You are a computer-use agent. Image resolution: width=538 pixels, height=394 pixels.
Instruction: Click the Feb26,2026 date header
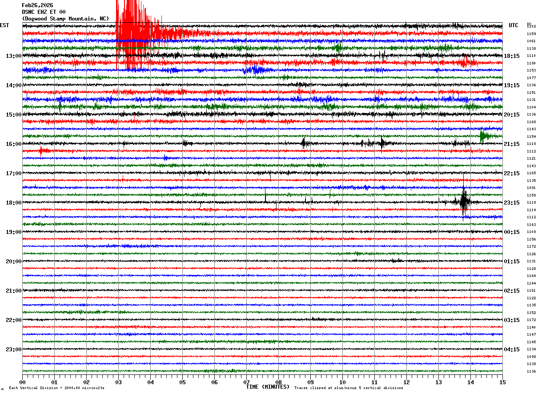click(x=37, y=5)
